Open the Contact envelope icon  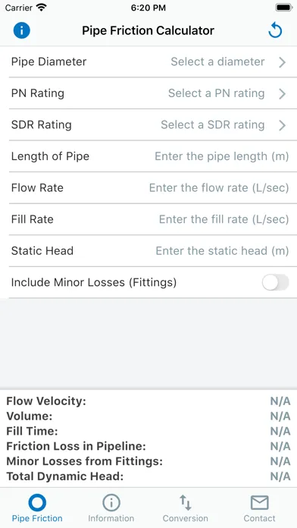coord(259,503)
